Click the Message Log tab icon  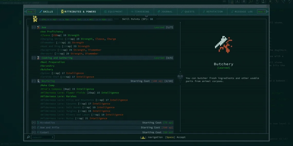(x=232, y=12)
